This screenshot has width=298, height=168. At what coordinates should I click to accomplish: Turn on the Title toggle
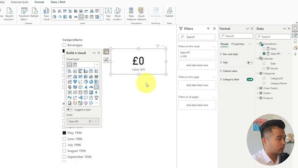pyautogui.click(x=250, y=63)
